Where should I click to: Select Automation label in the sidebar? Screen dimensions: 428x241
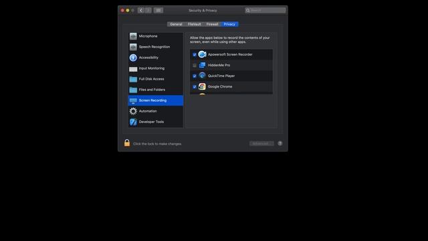148,111
